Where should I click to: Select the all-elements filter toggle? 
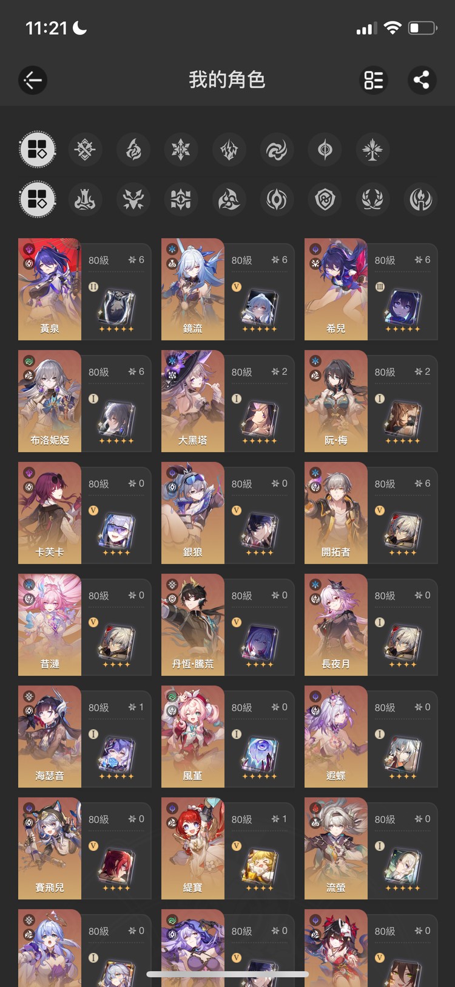point(37,150)
